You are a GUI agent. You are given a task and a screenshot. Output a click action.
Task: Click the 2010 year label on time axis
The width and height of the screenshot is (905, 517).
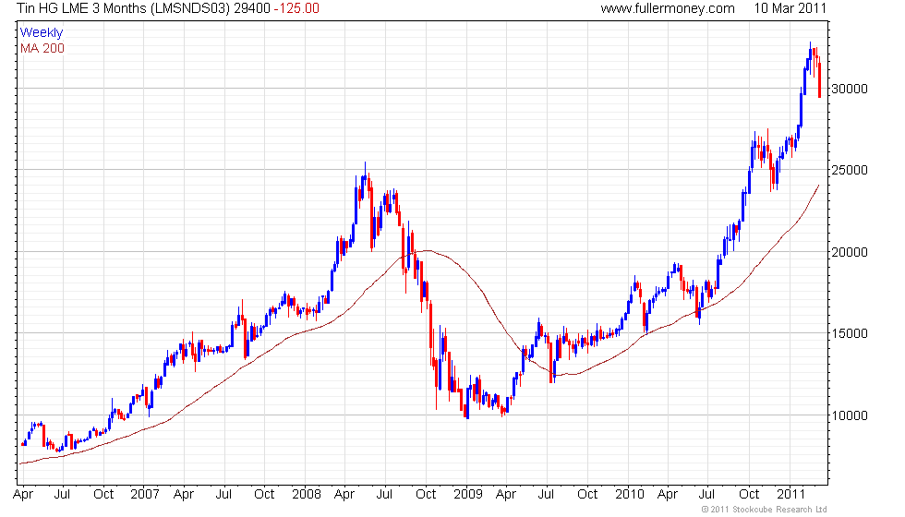(x=629, y=495)
